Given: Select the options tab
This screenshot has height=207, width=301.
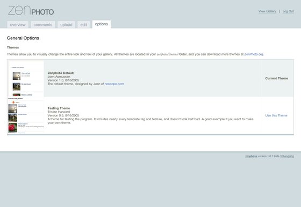Looking at the screenshot, I should (x=102, y=24).
